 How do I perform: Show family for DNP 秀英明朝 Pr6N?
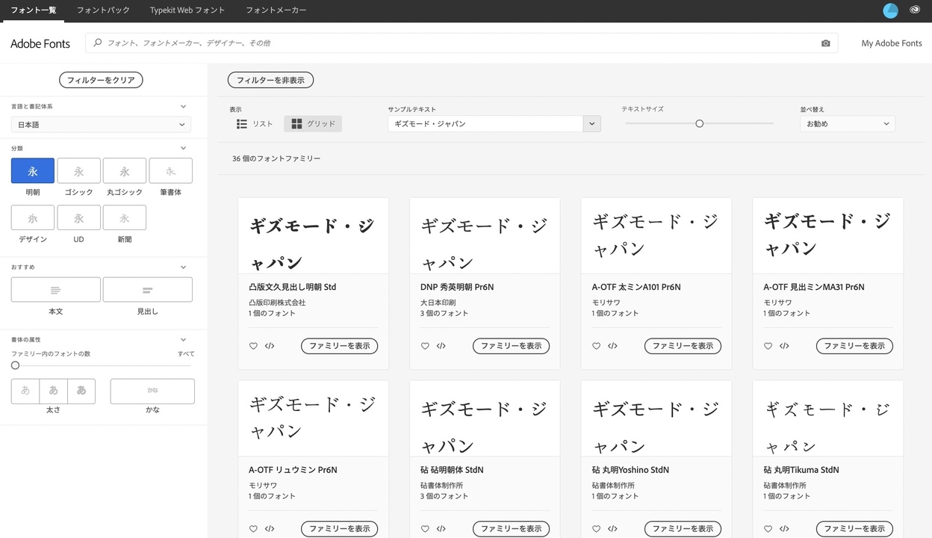tap(511, 346)
